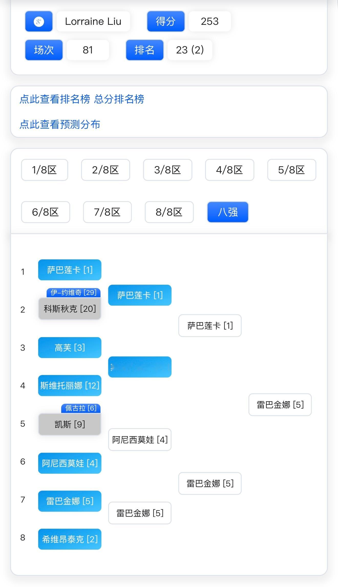Click 雷巴金娜 [5] in the final slot

coord(280,405)
